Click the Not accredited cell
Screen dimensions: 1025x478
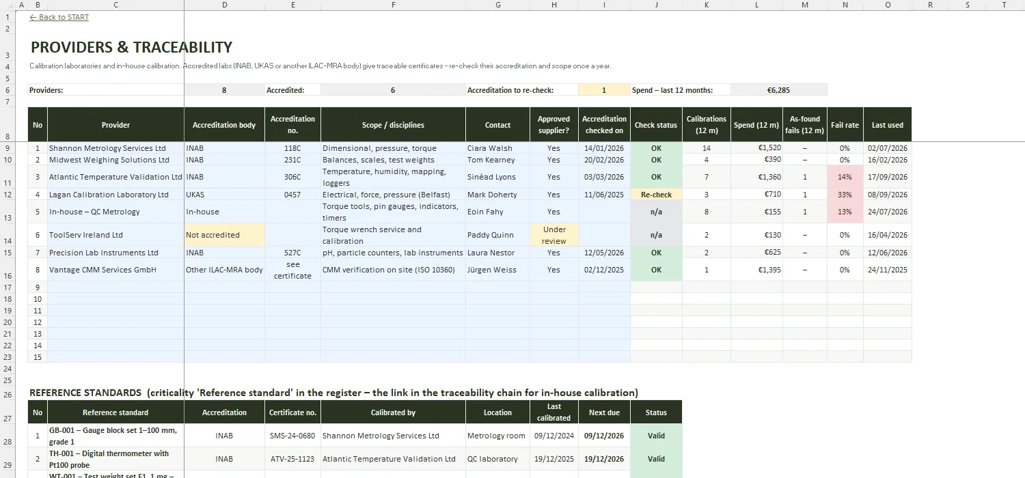224,235
